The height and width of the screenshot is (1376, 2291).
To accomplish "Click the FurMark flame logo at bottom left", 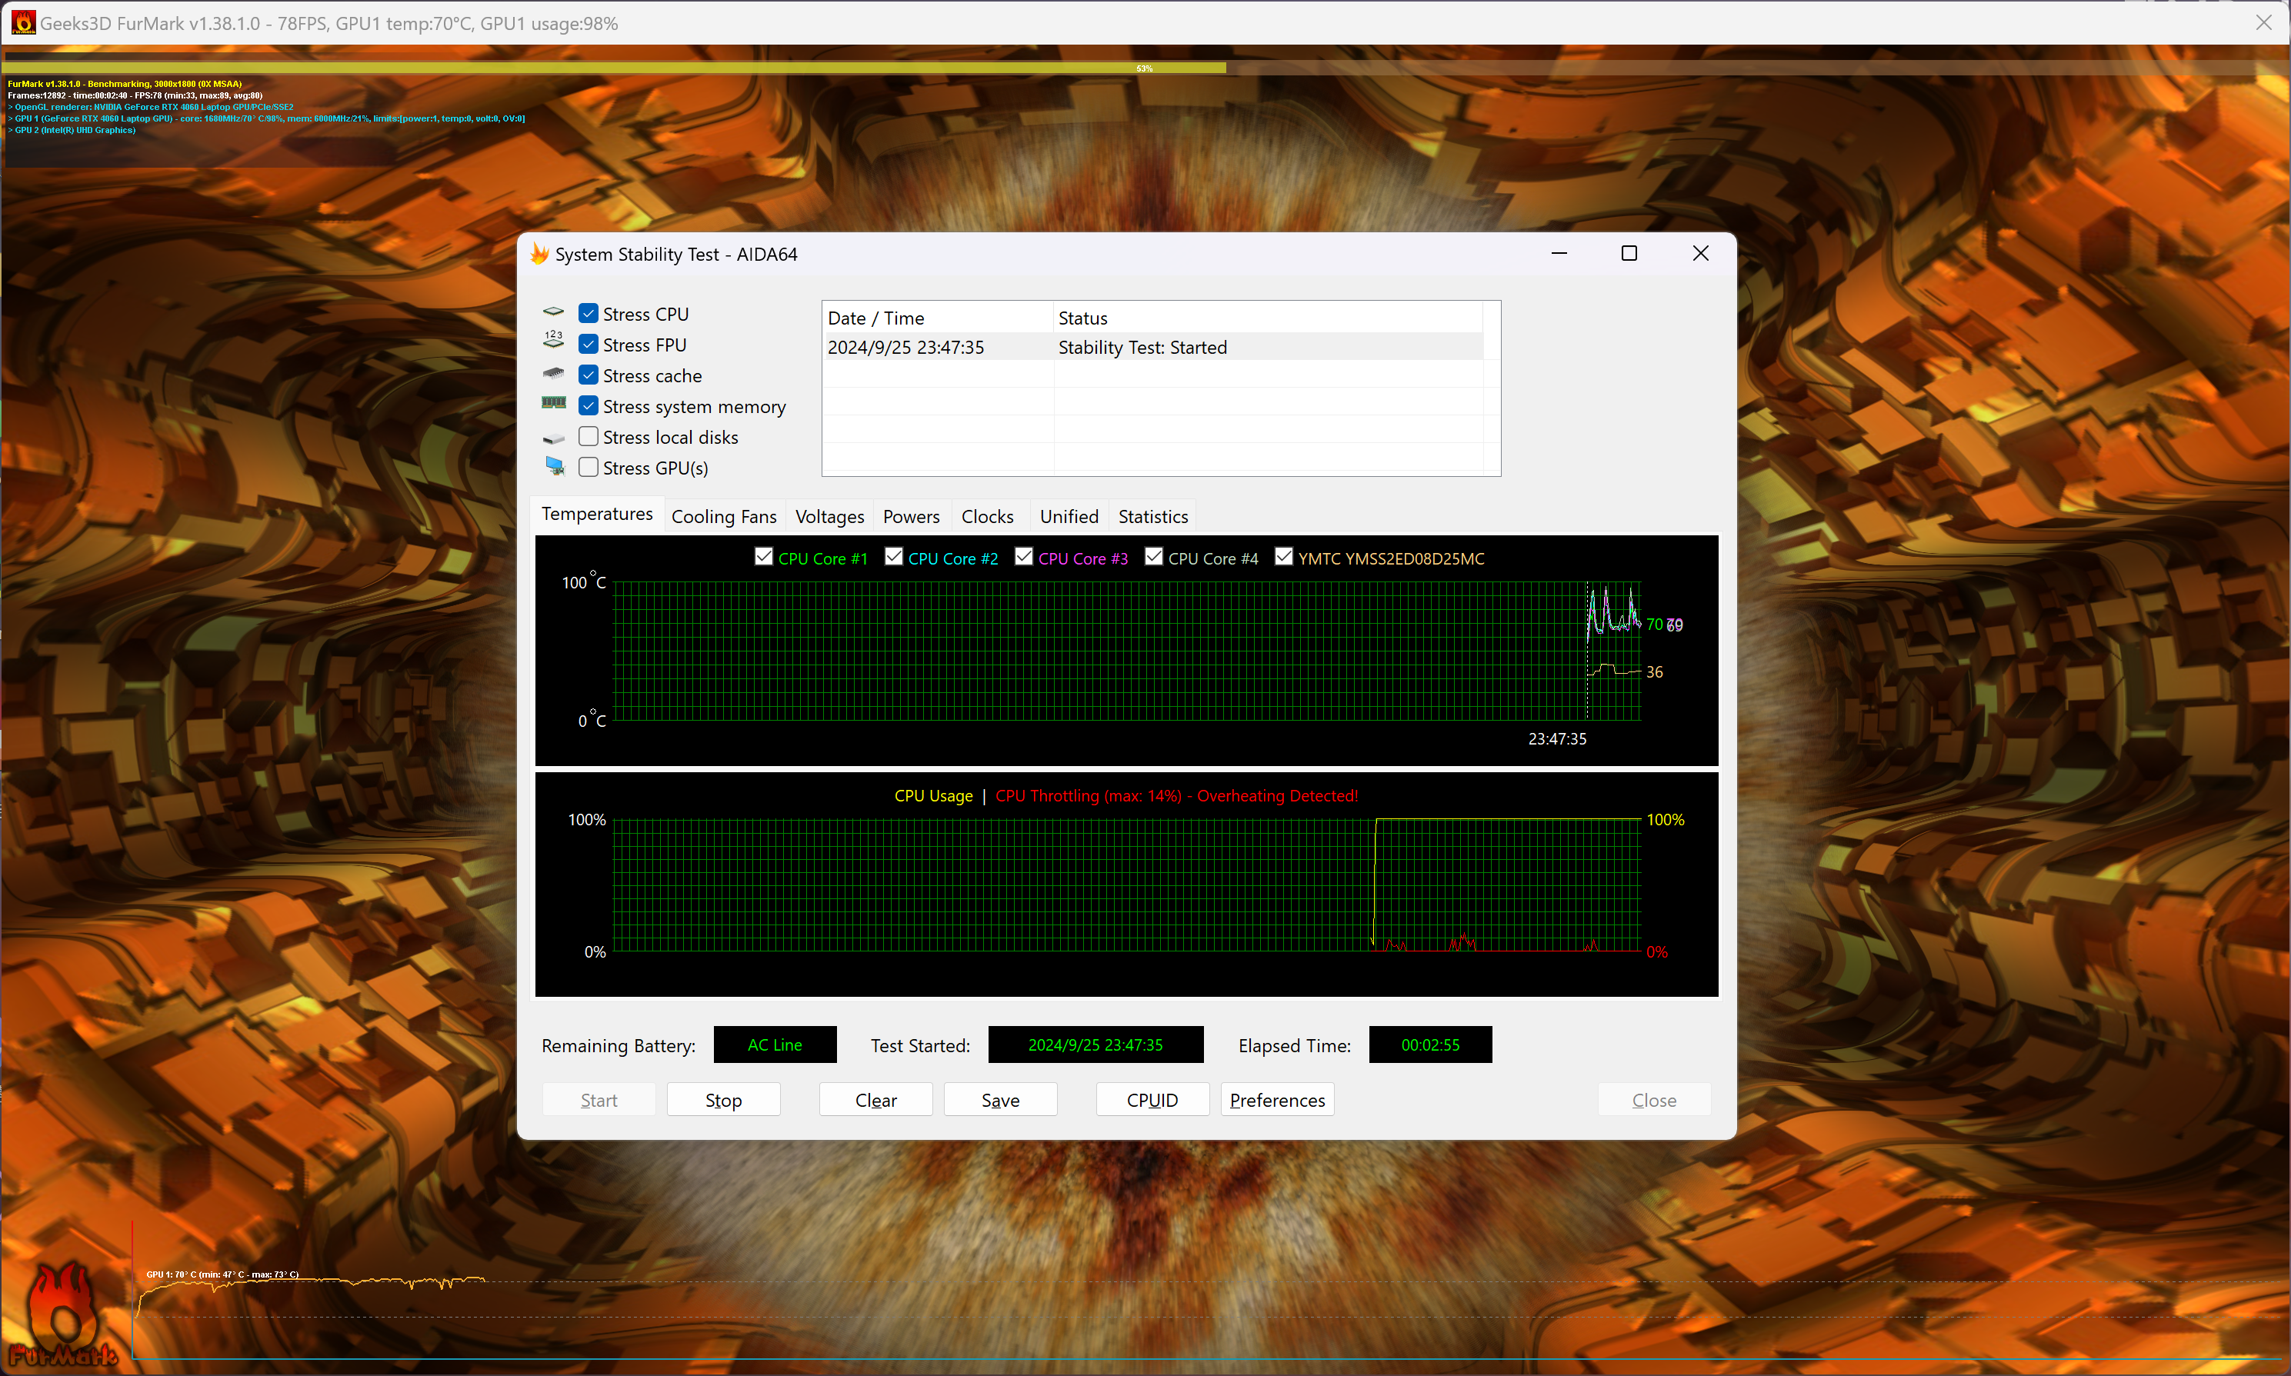I will (63, 1314).
